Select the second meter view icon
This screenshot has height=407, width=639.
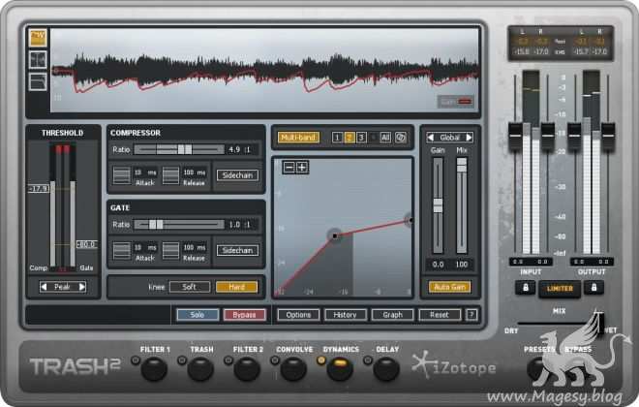[x=38, y=59]
